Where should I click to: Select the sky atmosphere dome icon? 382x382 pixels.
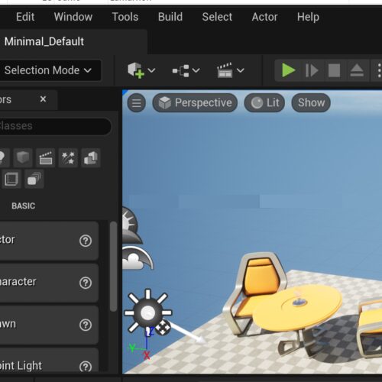point(131,225)
